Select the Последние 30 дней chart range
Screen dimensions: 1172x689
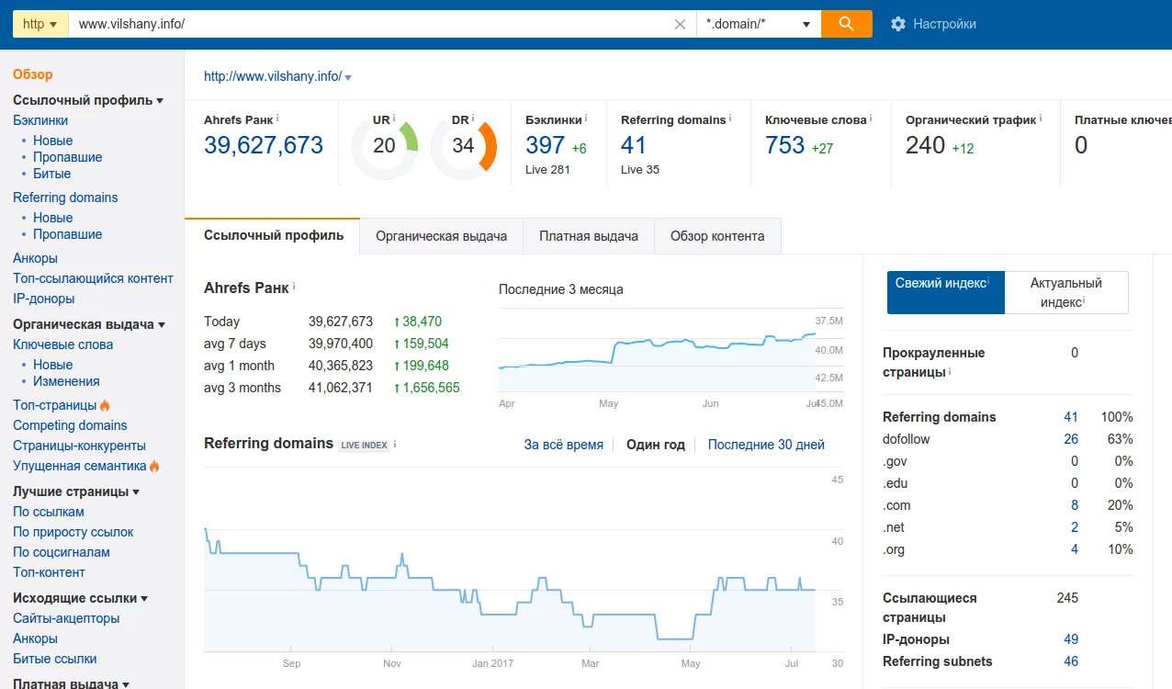click(766, 445)
